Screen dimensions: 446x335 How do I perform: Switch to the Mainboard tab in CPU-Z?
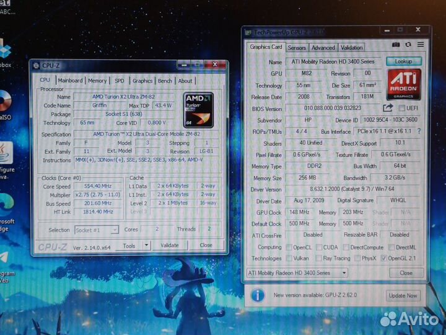[x=70, y=81]
